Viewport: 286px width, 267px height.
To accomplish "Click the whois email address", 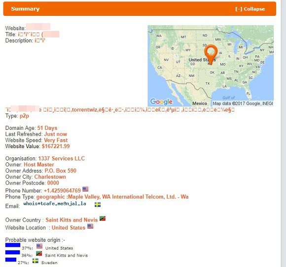I will tap(55, 203).
